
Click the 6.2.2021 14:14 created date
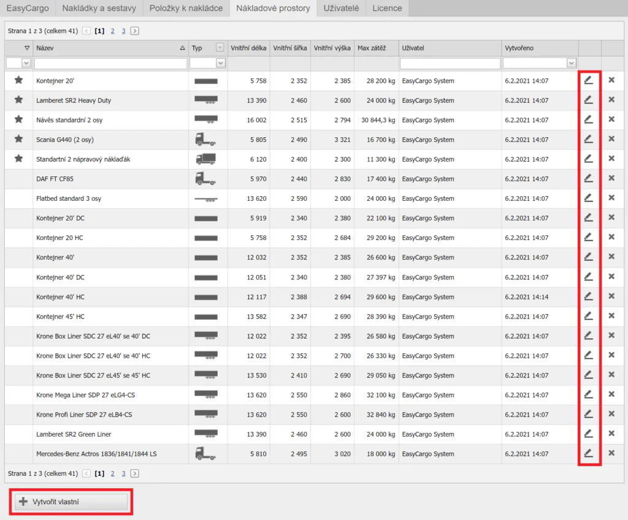point(527,297)
